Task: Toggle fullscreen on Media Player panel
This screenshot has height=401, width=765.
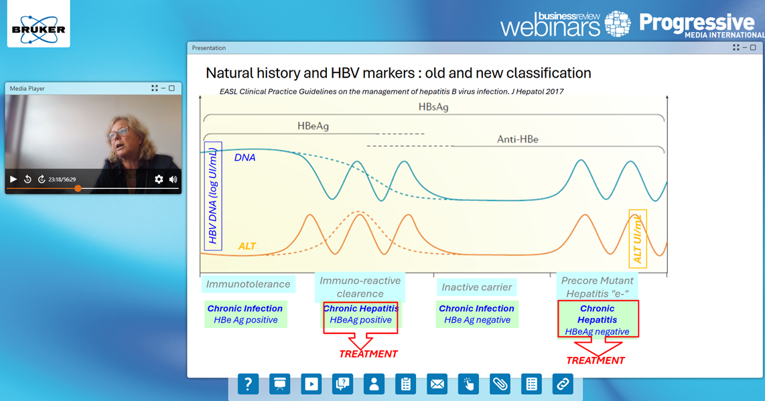Action: coord(155,88)
